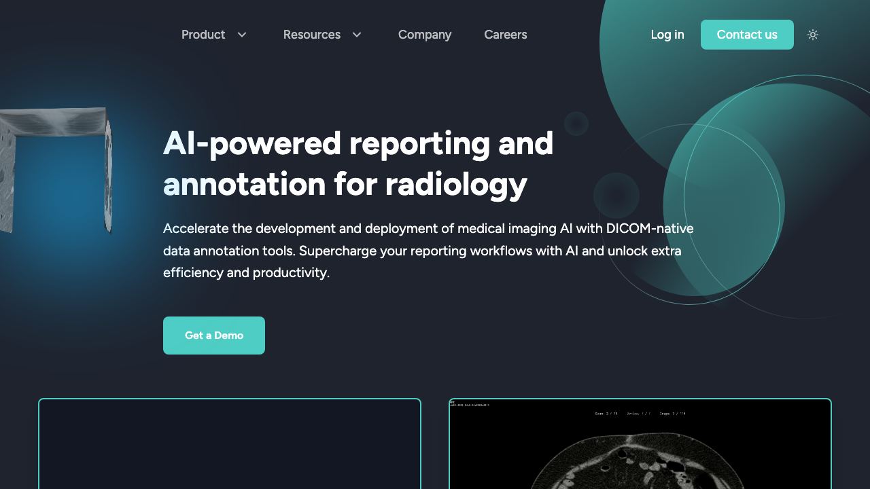Screen dimensions: 870x489
Task: Click the Log in link
Action: [667, 35]
